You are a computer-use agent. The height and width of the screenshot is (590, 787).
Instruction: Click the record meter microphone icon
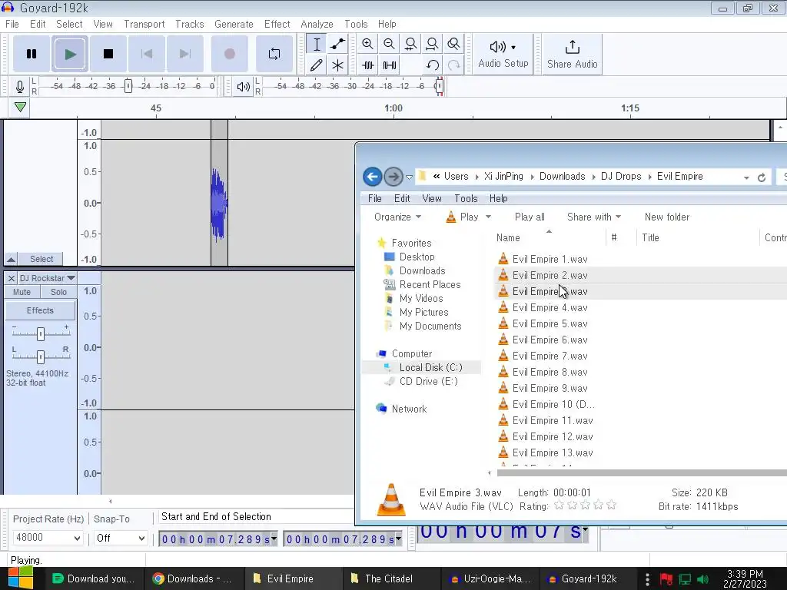pyautogui.click(x=19, y=86)
